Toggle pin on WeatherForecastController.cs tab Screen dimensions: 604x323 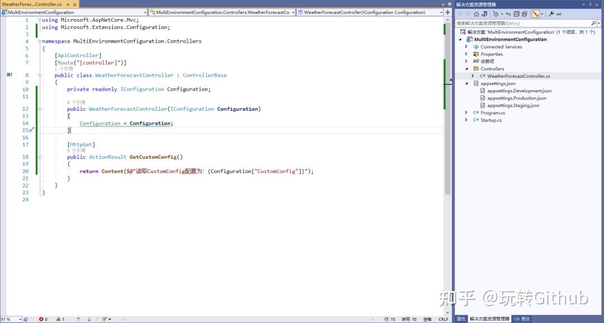[x=68, y=4]
